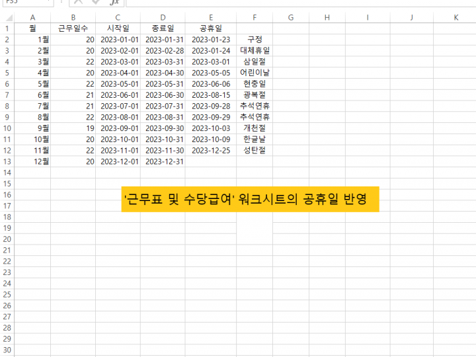Select column K header
This screenshot has width=476, height=357.
point(455,17)
